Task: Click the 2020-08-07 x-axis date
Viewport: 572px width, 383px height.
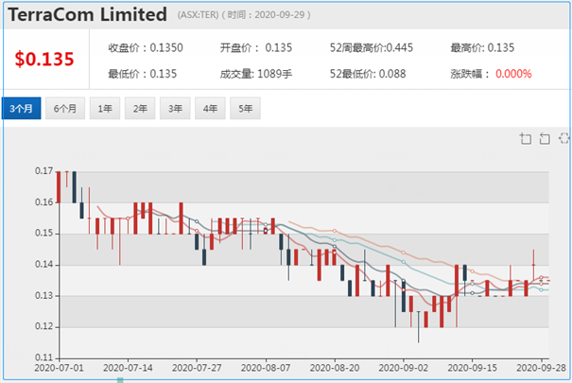Action: (x=266, y=368)
